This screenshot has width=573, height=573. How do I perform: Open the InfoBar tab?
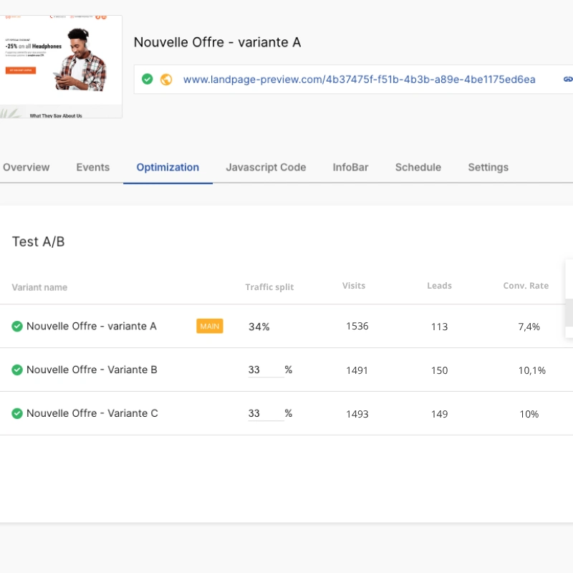350,168
